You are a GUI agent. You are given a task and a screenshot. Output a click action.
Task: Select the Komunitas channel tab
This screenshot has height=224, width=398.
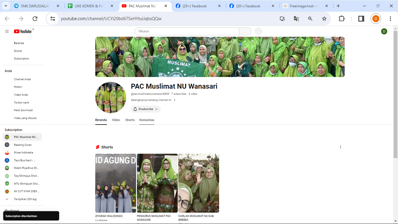tap(147, 120)
